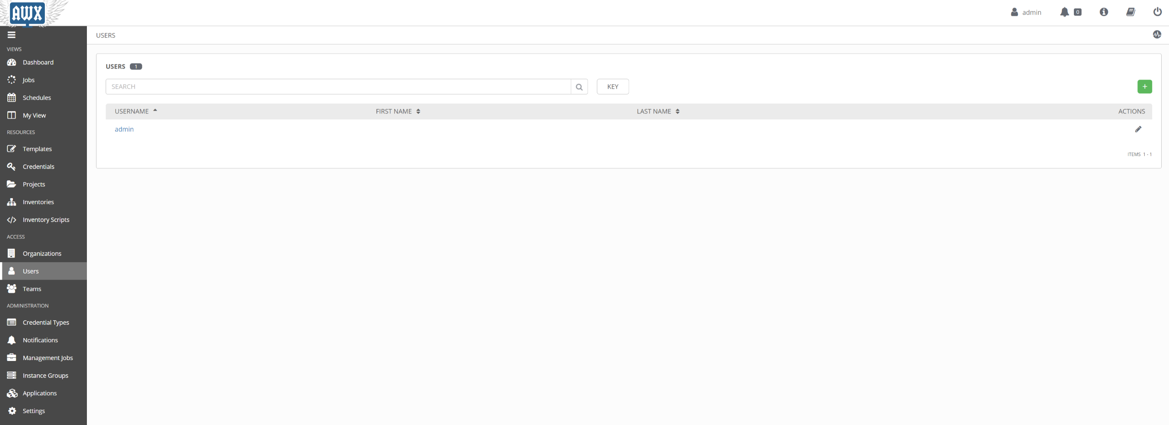1169x425 pixels.
Task: Focus the users search field
Action: pyautogui.click(x=338, y=87)
